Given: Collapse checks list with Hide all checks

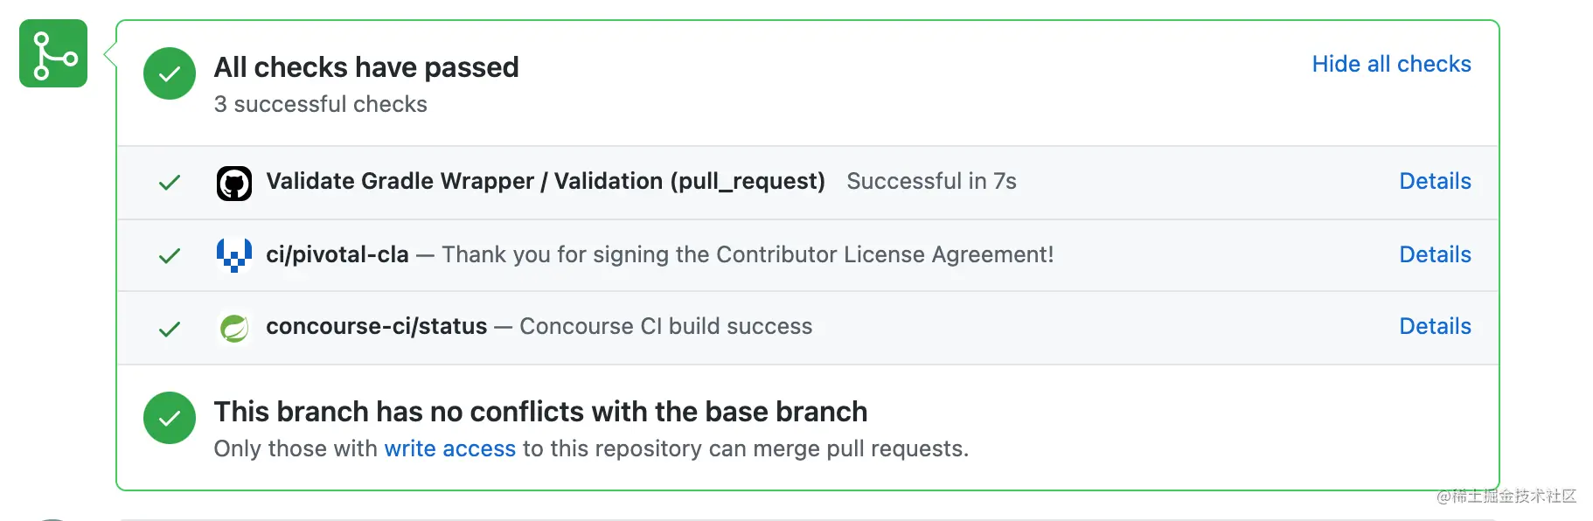Looking at the screenshot, I should point(1391,64).
